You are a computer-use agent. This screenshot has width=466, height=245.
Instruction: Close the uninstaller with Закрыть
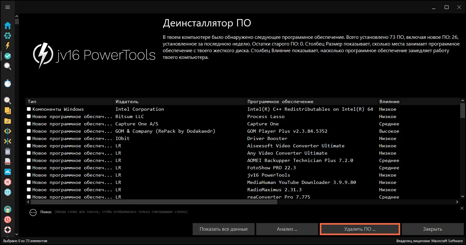[x=433, y=229]
